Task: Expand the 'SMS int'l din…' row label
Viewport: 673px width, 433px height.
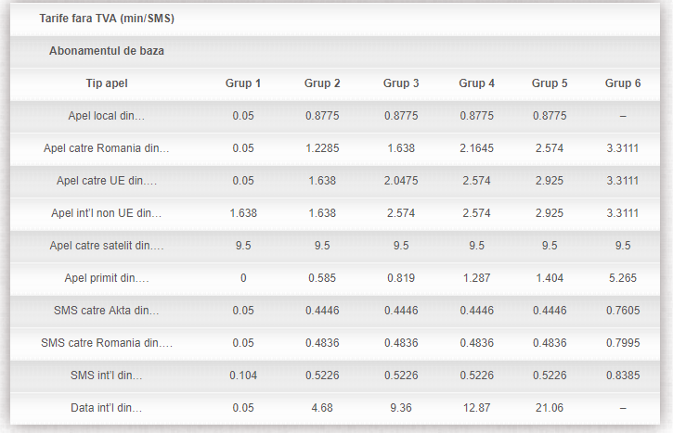Action: 107,376
